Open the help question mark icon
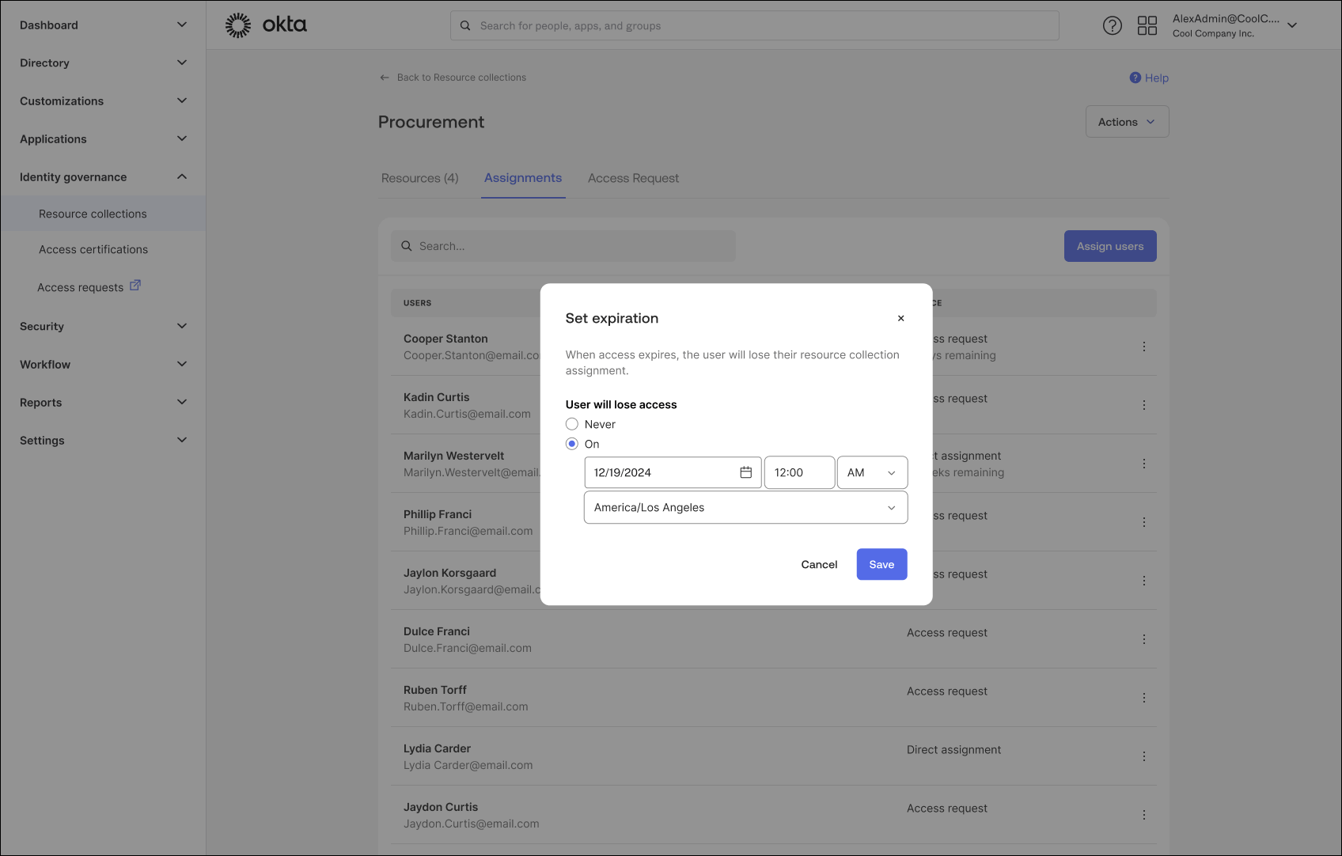This screenshot has height=856, width=1342. pyautogui.click(x=1112, y=25)
